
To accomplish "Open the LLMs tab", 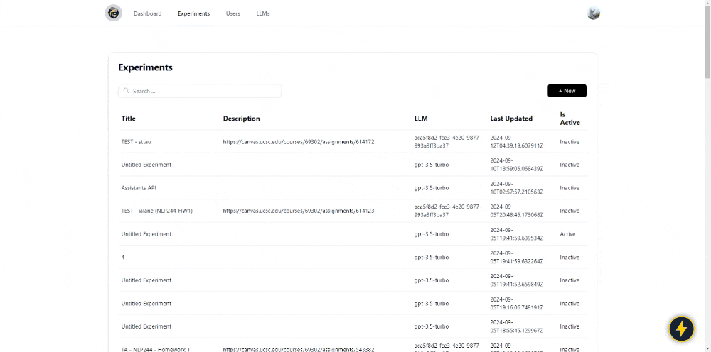I will point(263,13).
